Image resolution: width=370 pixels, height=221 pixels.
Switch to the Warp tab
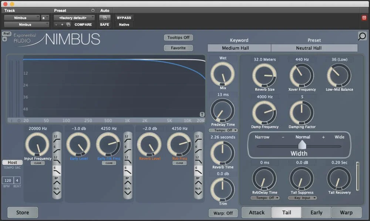tap(346, 212)
